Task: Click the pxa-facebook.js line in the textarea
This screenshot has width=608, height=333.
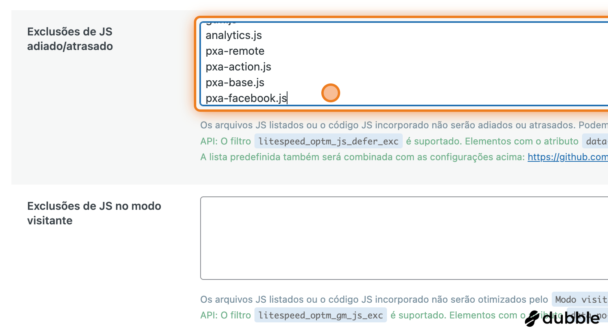Action: point(246,98)
